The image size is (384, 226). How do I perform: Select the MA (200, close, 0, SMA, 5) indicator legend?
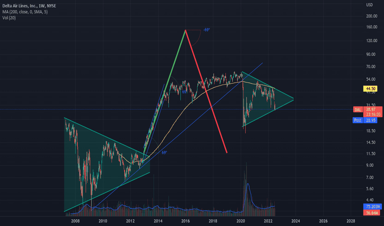(25, 12)
